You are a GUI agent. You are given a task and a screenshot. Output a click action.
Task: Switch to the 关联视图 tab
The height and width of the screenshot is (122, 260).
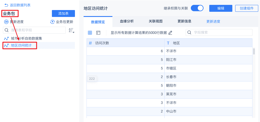coord(156,21)
